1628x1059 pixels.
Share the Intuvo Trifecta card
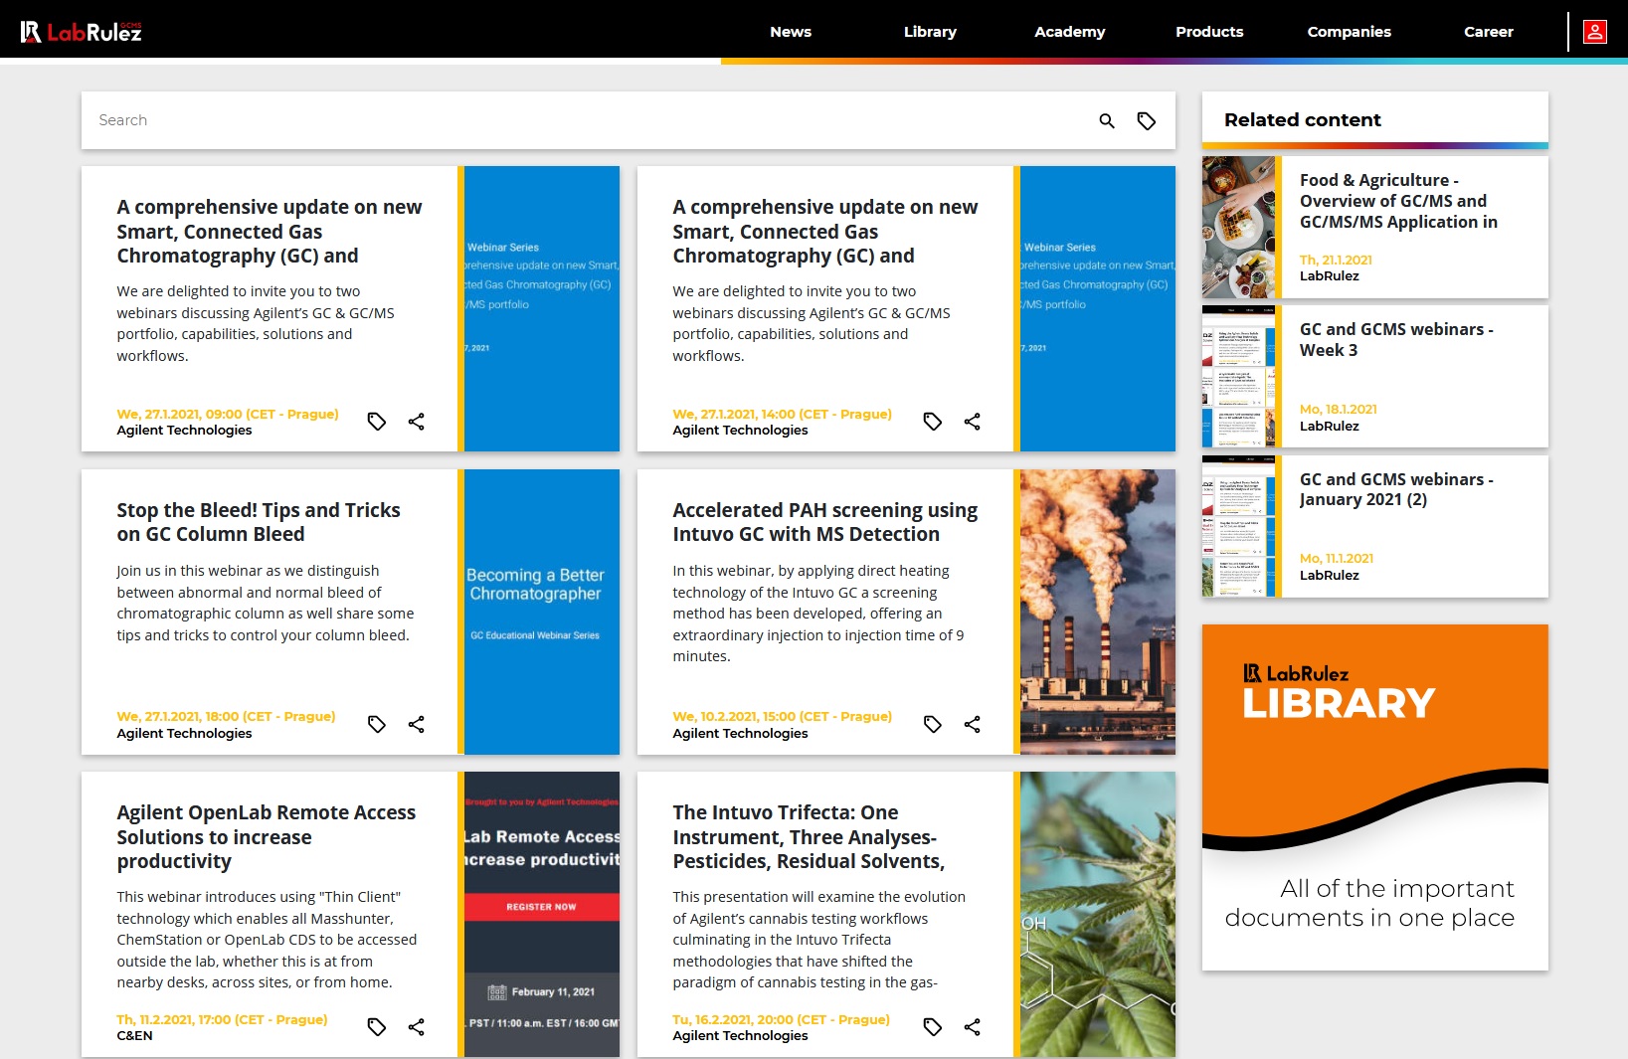[x=973, y=1027]
